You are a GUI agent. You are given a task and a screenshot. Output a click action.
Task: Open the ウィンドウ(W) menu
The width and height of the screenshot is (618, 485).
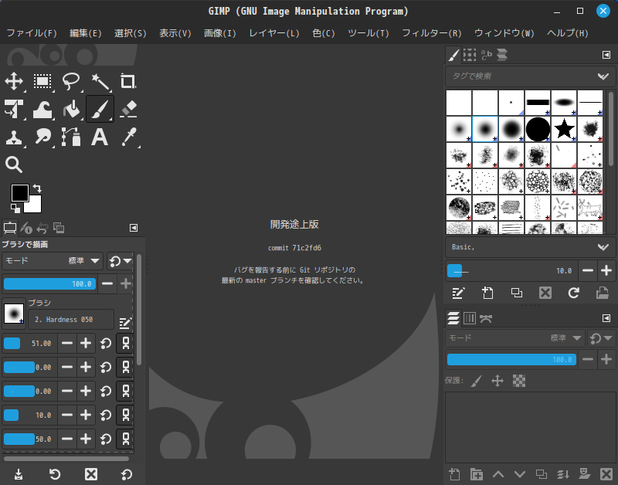pyautogui.click(x=504, y=33)
